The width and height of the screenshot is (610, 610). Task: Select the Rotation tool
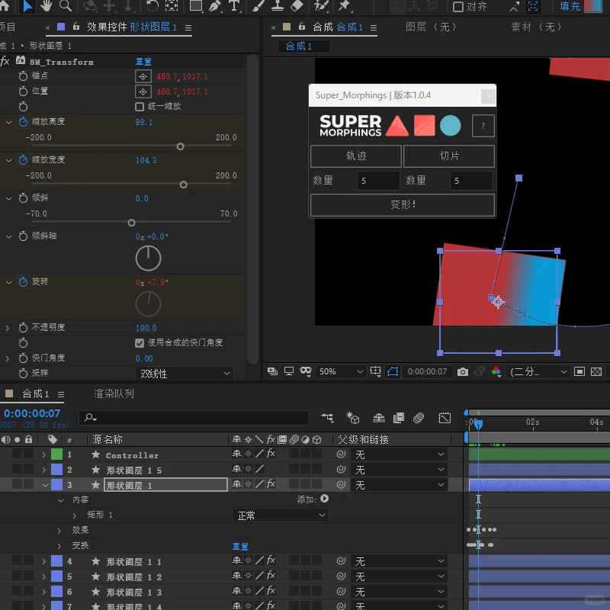tap(152, 6)
